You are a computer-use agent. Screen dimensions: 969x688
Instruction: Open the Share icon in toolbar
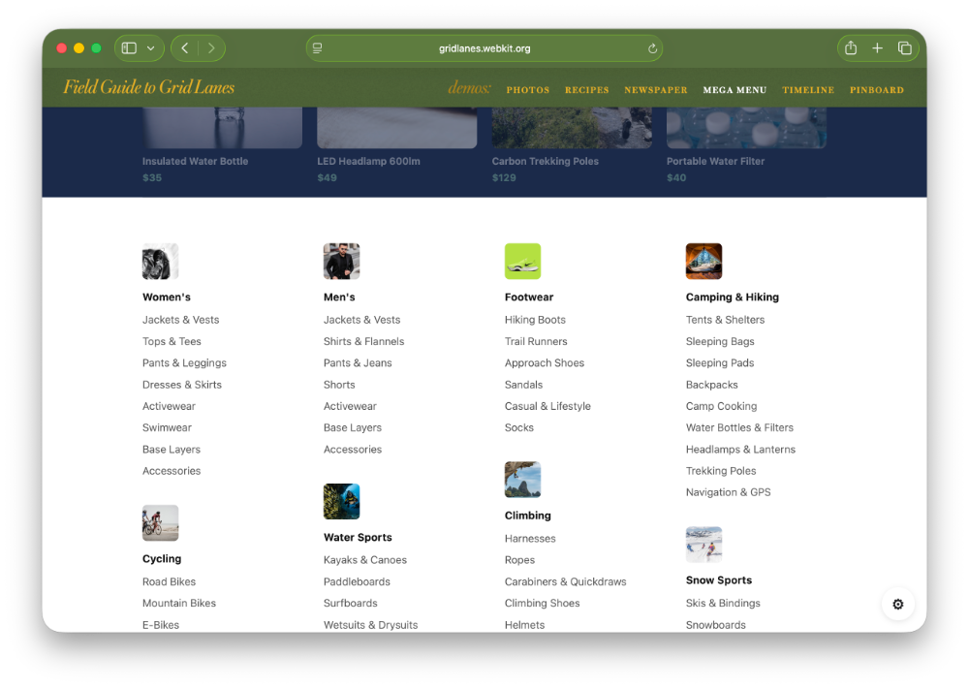click(851, 48)
